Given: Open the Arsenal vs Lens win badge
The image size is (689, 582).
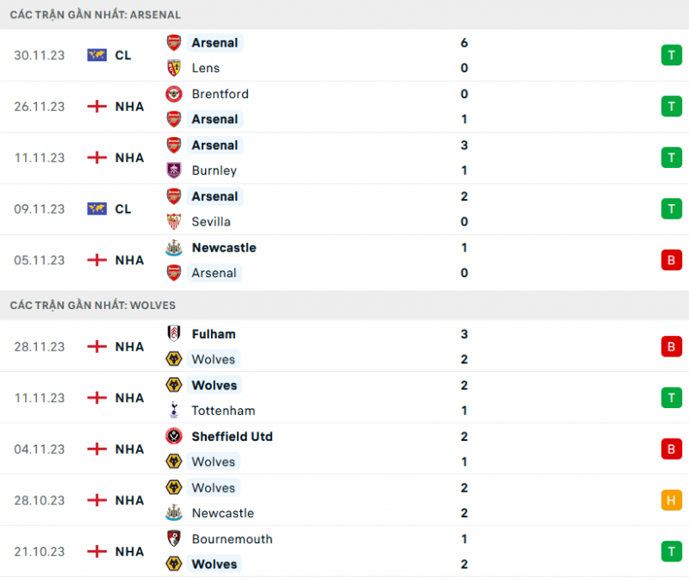Looking at the screenshot, I should point(671,55).
